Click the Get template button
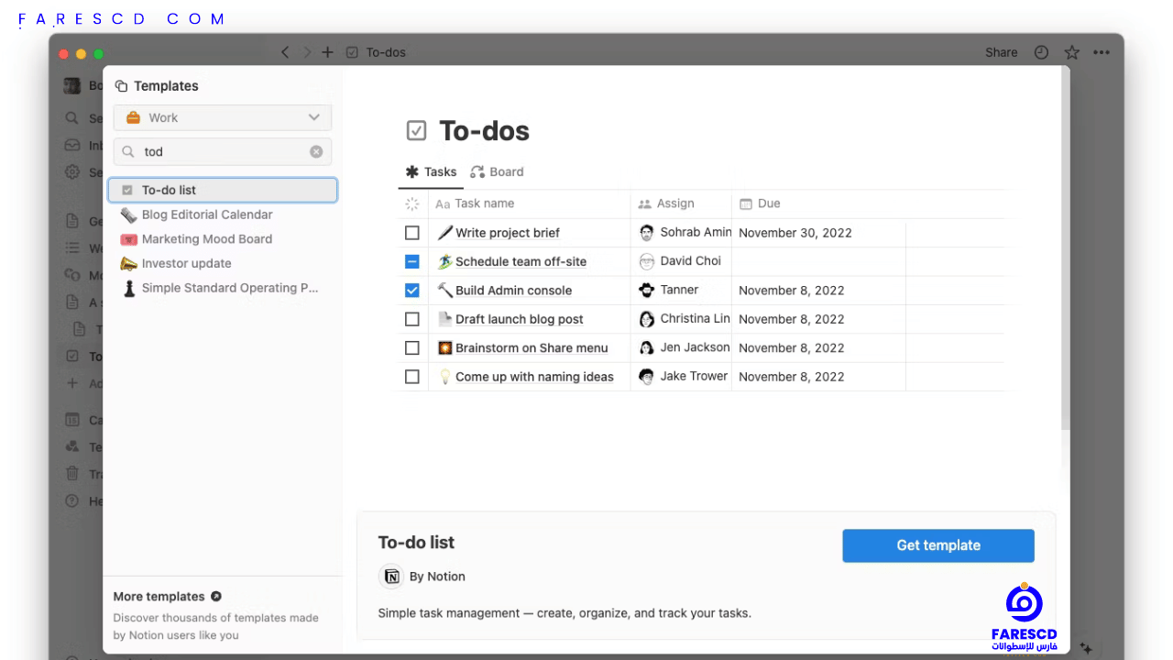The height and width of the screenshot is (660, 1173). [938, 545]
